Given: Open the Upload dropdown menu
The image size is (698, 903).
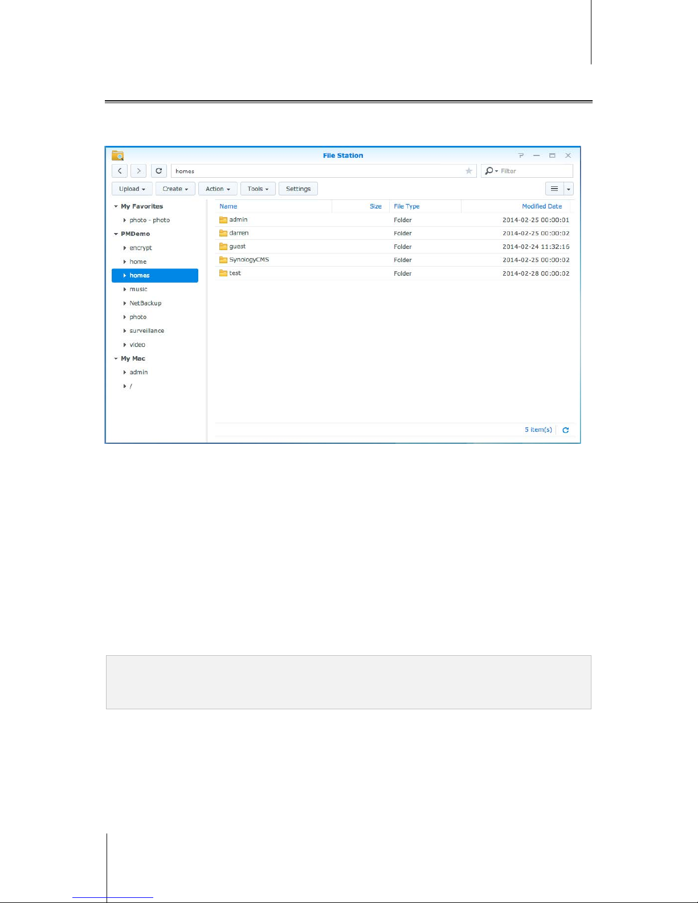Looking at the screenshot, I should click(x=132, y=189).
